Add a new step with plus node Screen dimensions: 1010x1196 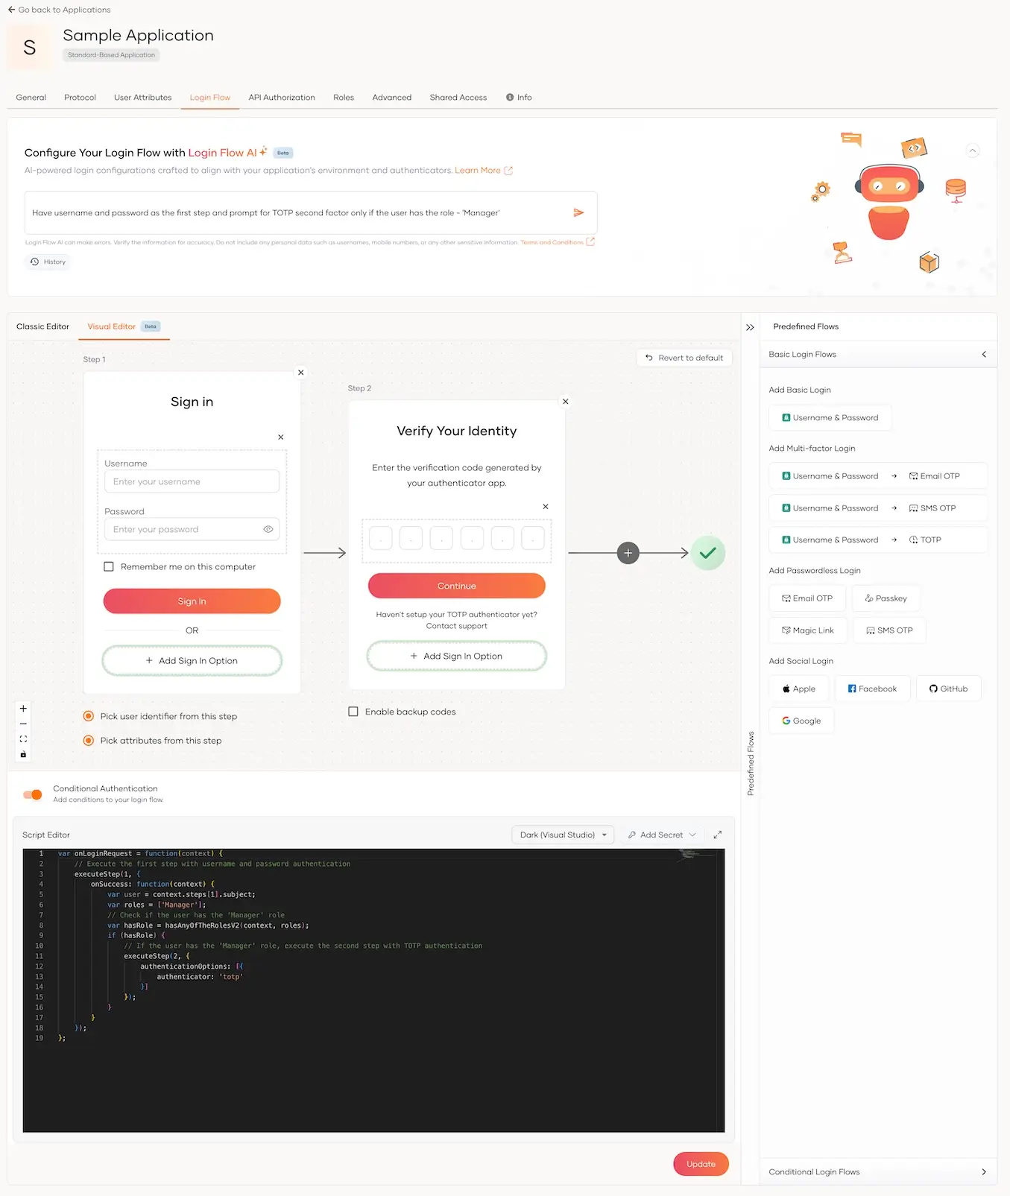point(628,553)
